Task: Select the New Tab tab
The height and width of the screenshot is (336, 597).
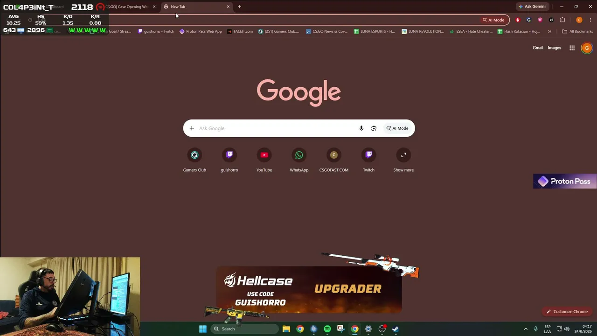Action: click(196, 7)
